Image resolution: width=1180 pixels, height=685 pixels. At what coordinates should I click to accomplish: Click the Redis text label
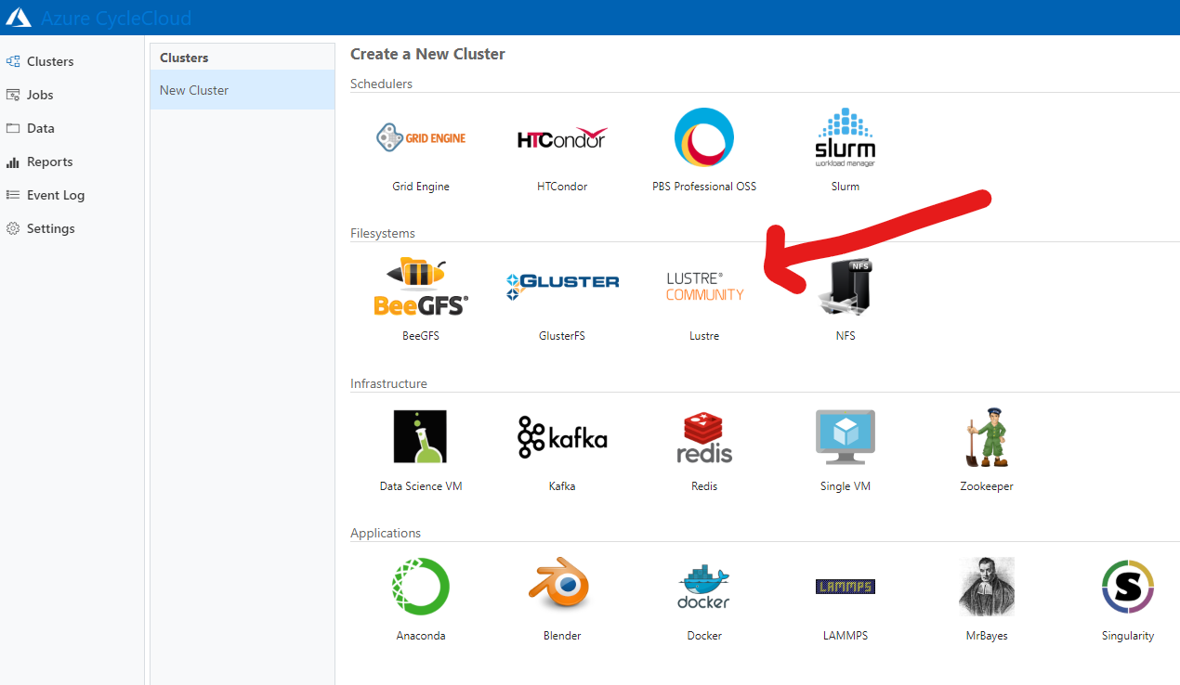(704, 486)
